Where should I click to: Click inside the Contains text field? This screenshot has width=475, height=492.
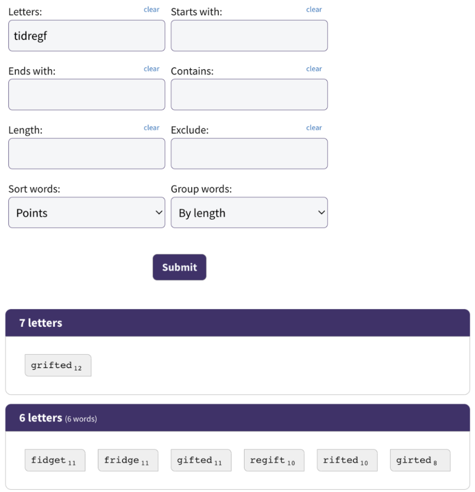[249, 95]
